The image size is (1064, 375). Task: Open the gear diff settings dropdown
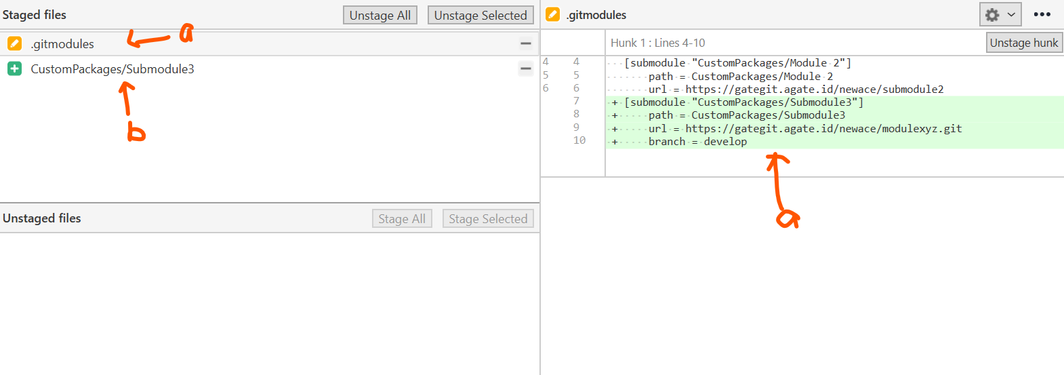pyautogui.click(x=1000, y=14)
